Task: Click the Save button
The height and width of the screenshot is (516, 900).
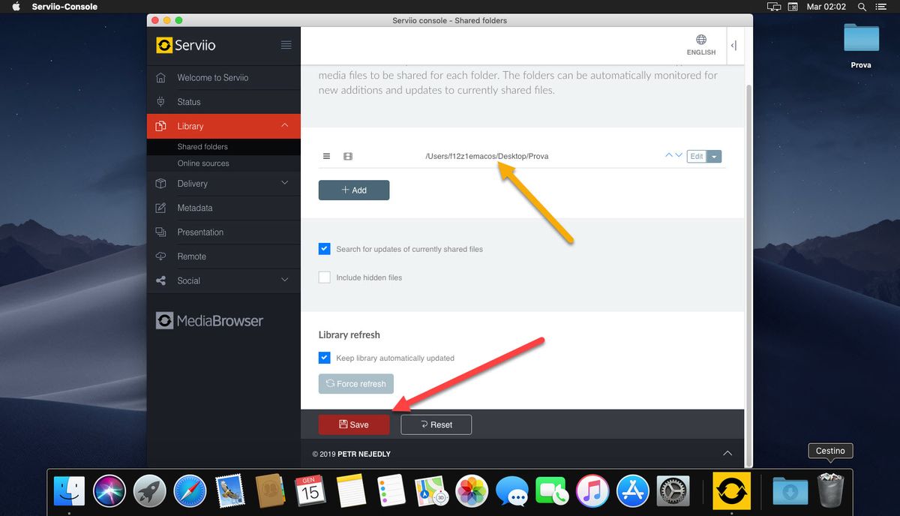Action: tap(353, 424)
